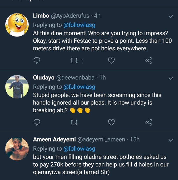The width and height of the screenshot is (178, 180).
Task: Like Oludayo's tweet
Action: pos(111,122)
